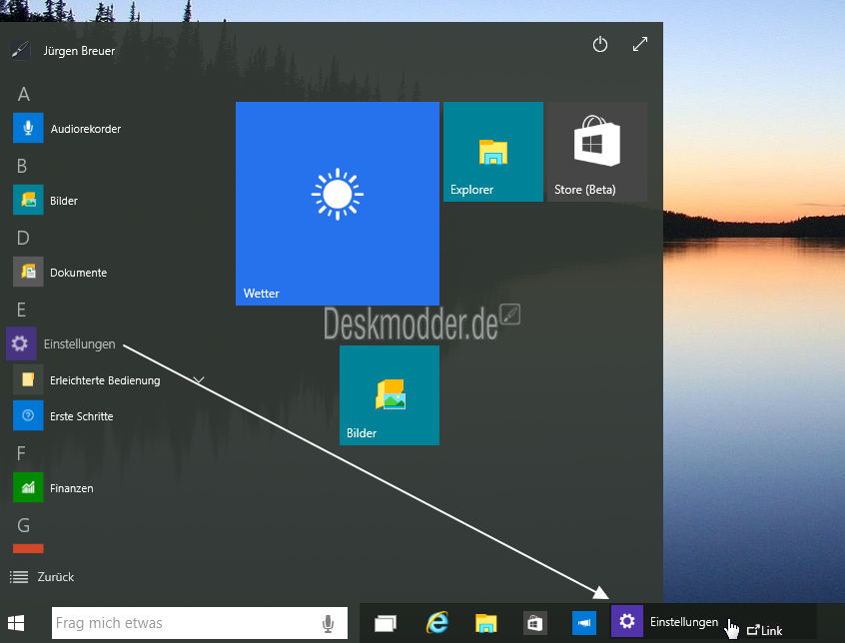Viewport: 845px width, 643px height.
Task: Click the Einstellungen gear on taskbar
Action: tap(626, 621)
